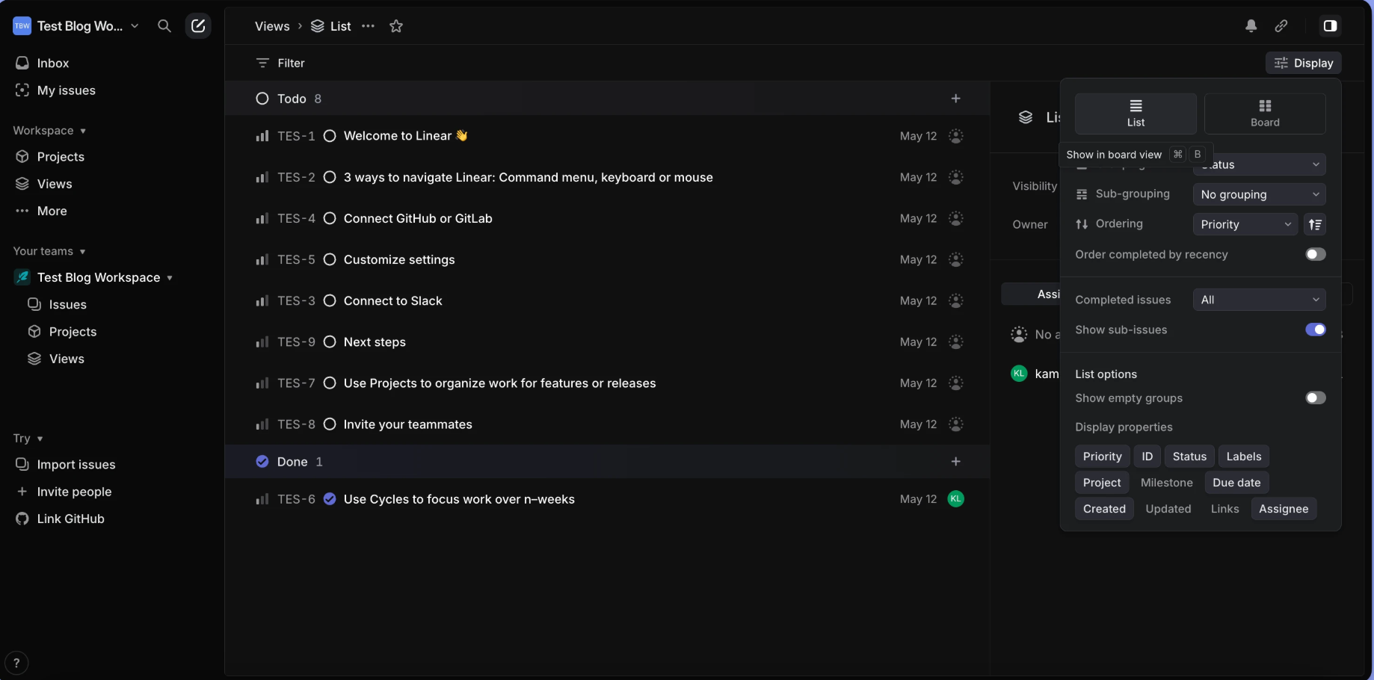The height and width of the screenshot is (680, 1374).
Task: Open the Ordering Priority dropdown
Action: coord(1245,224)
